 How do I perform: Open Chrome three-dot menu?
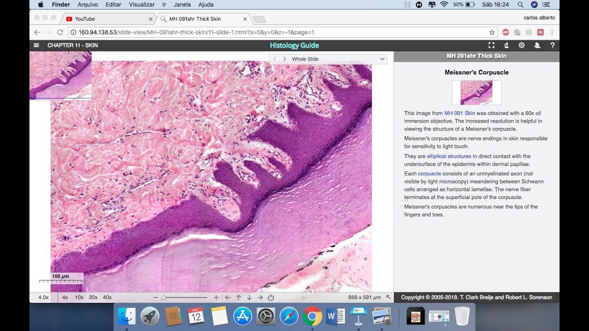552,32
